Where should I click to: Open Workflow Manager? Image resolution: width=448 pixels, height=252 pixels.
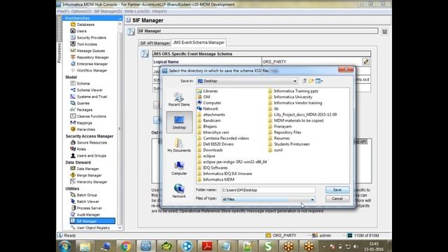pyautogui.click(x=92, y=71)
